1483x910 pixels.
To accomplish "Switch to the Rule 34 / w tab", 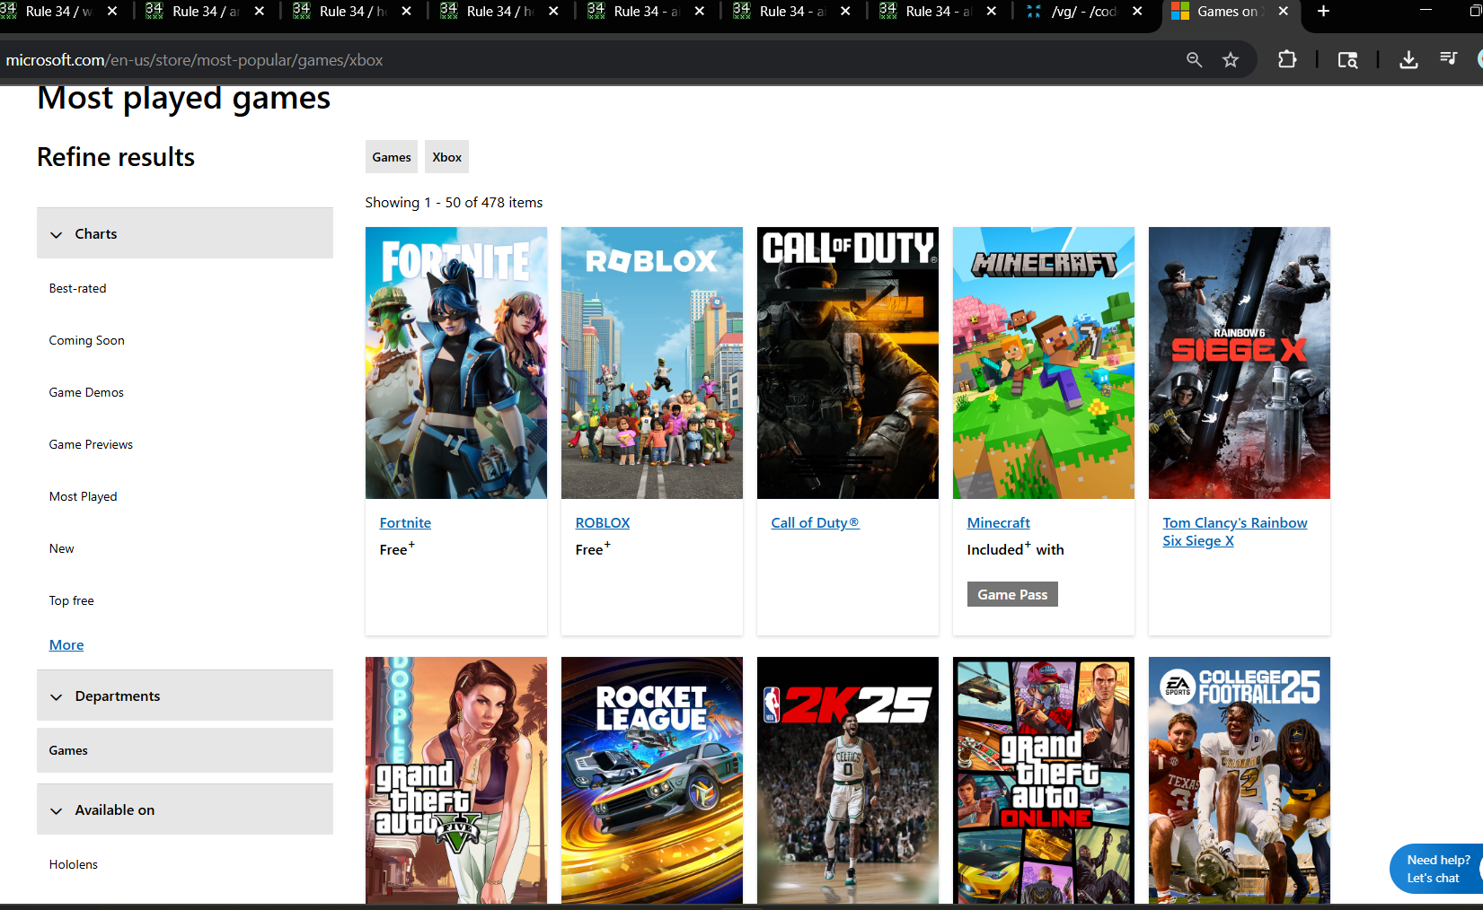I will (x=58, y=12).
